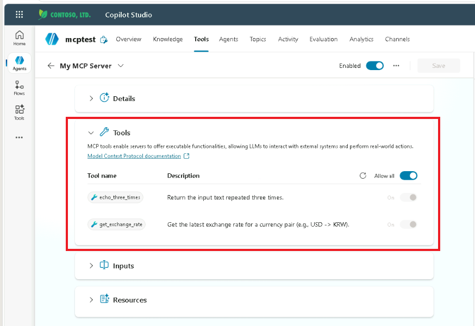Toggle the get_exchange_rate tool switch

click(x=408, y=224)
